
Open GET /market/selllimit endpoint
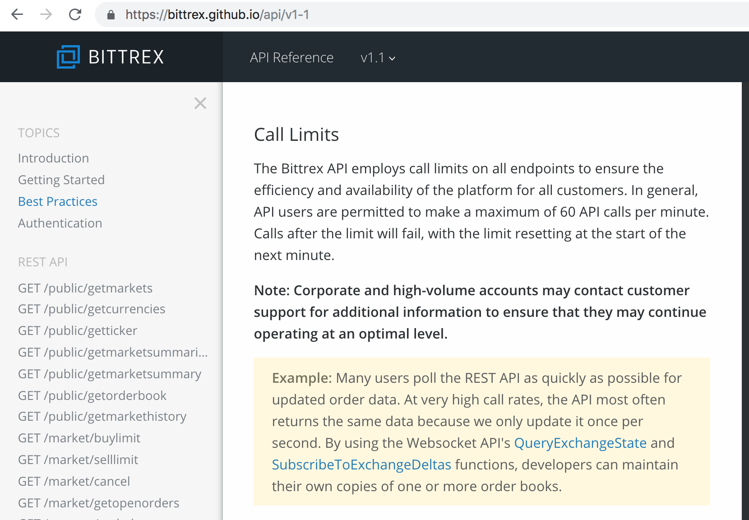click(78, 460)
